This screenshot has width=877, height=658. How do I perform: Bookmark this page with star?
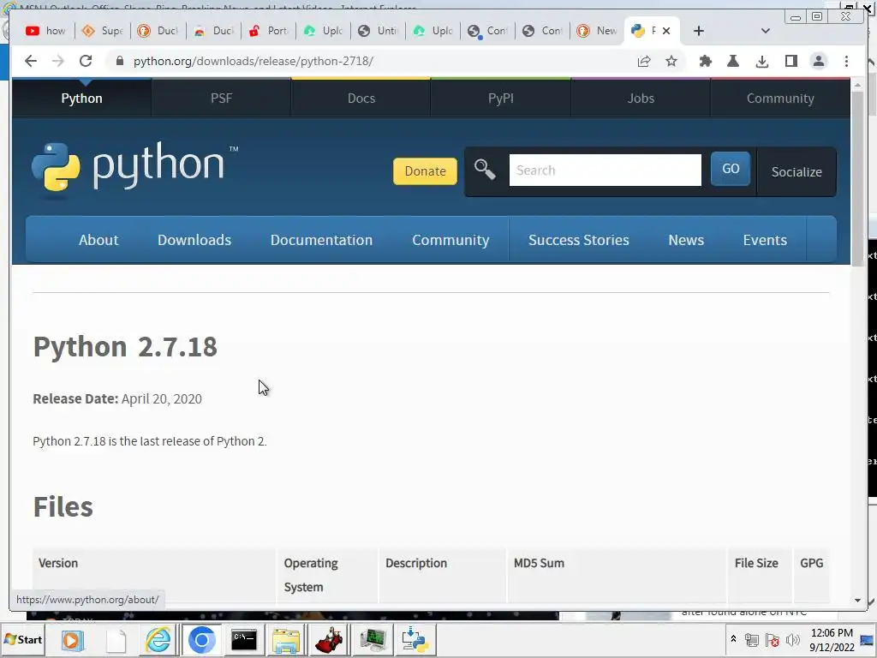671,61
